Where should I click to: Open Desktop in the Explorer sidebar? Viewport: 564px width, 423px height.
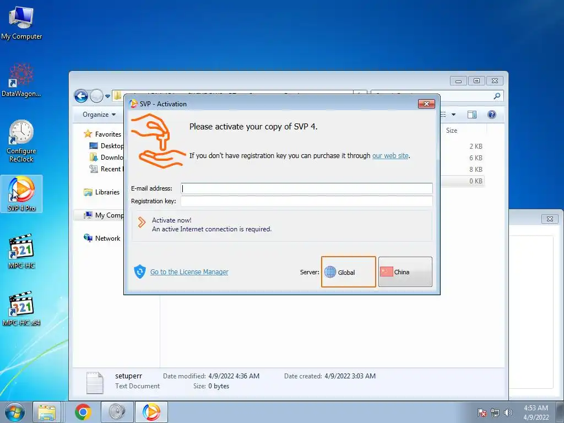106,145
